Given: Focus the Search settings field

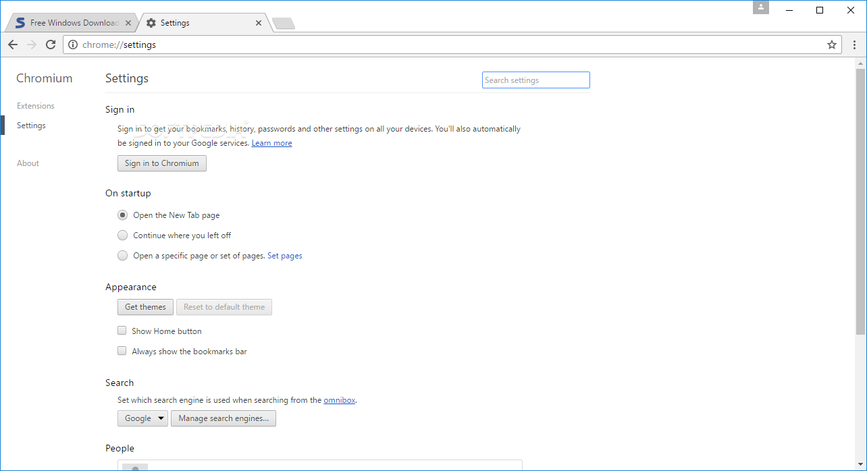Looking at the screenshot, I should pos(536,80).
